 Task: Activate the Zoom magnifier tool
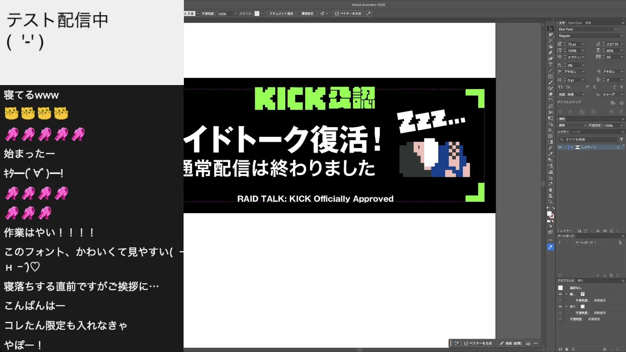pos(550,201)
